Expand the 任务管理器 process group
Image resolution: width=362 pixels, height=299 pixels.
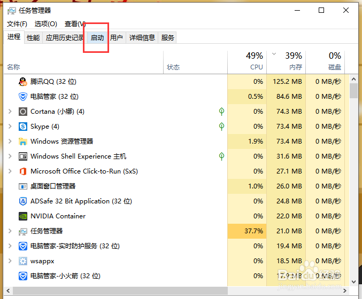(10, 231)
